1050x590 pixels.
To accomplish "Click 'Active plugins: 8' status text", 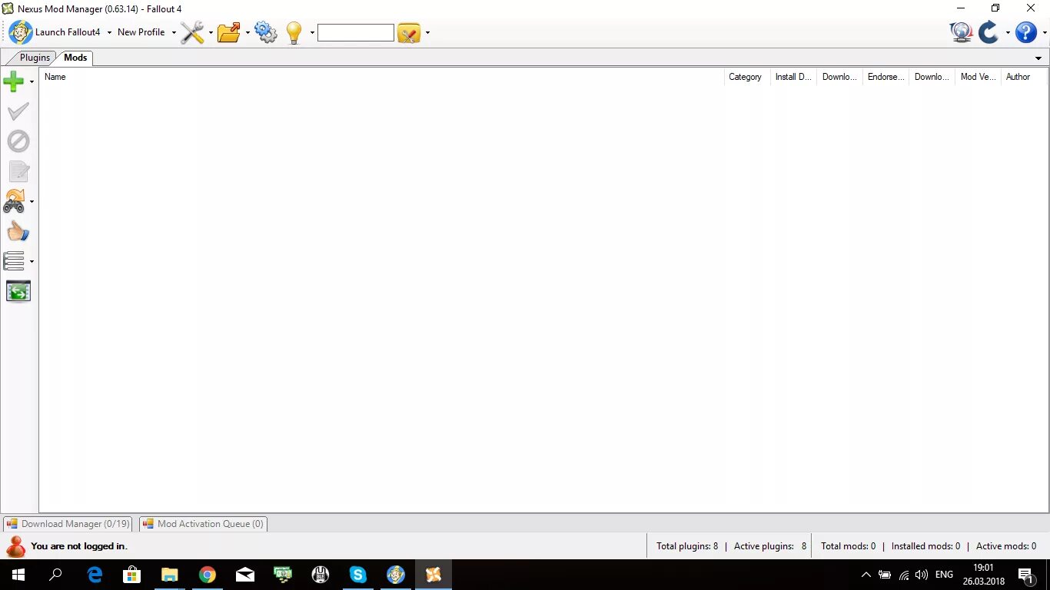I will pyautogui.click(x=770, y=546).
